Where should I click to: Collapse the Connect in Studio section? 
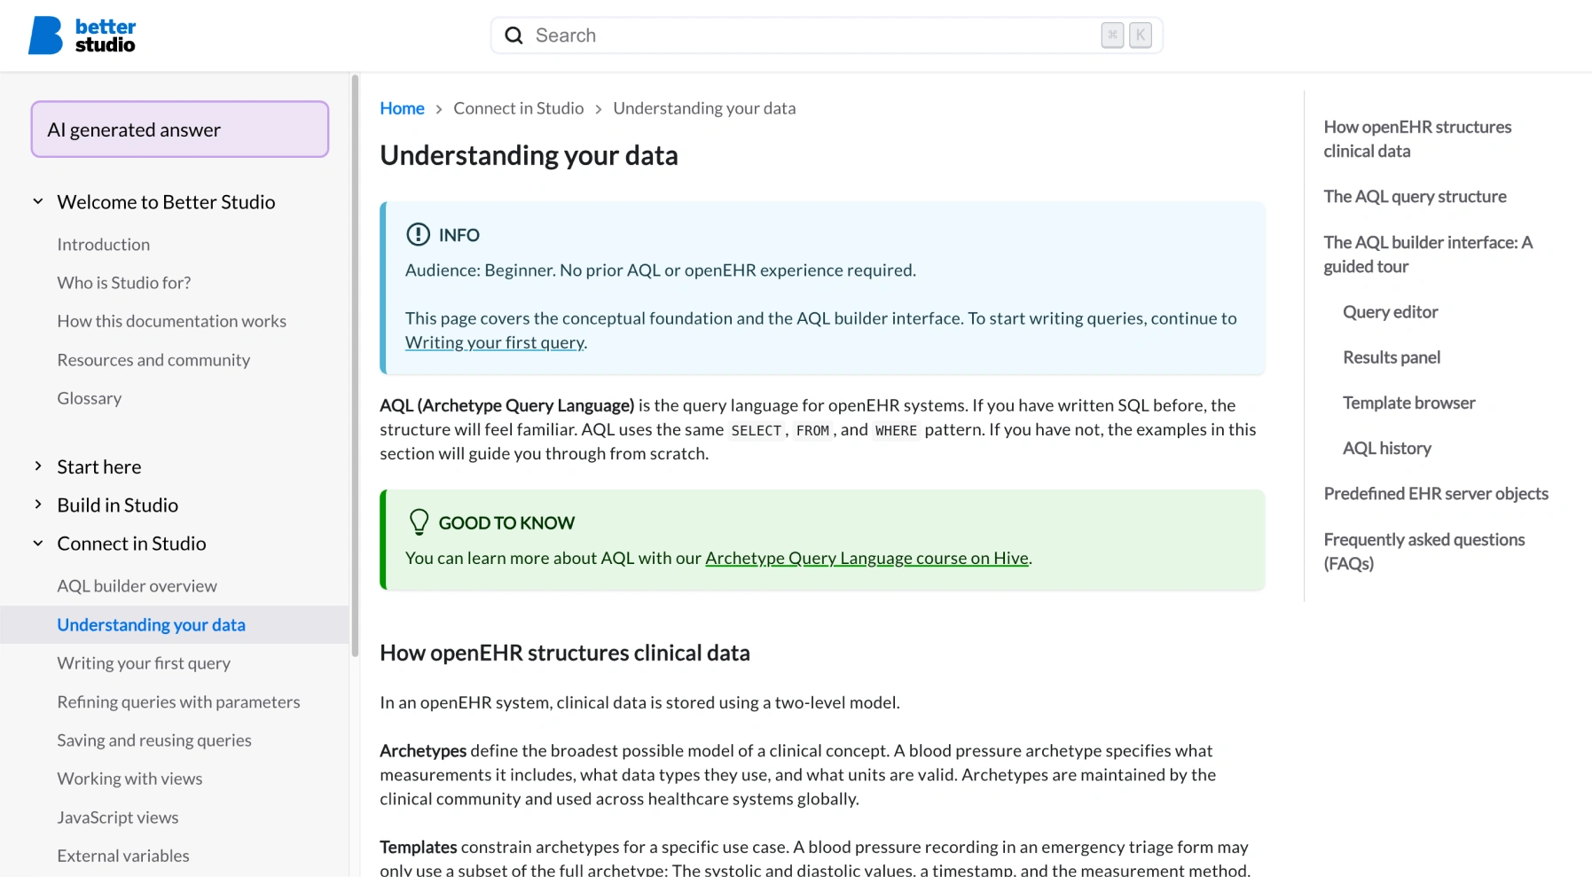coord(38,544)
